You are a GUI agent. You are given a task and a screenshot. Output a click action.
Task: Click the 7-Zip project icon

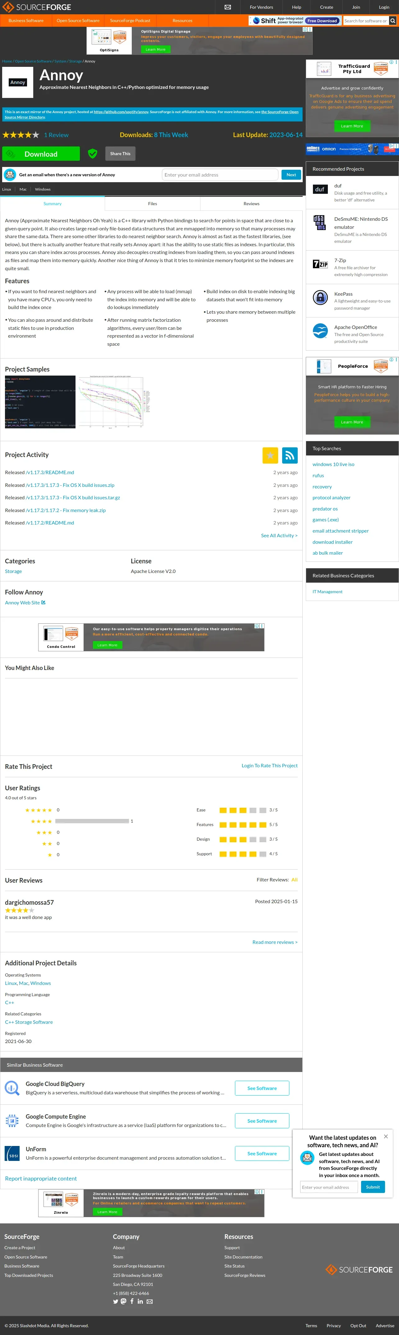pyautogui.click(x=320, y=264)
